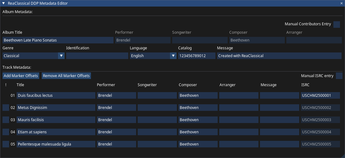This screenshot has width=345, height=158.
Task: Click track 01 Songwriter field
Action: click(x=157, y=95)
